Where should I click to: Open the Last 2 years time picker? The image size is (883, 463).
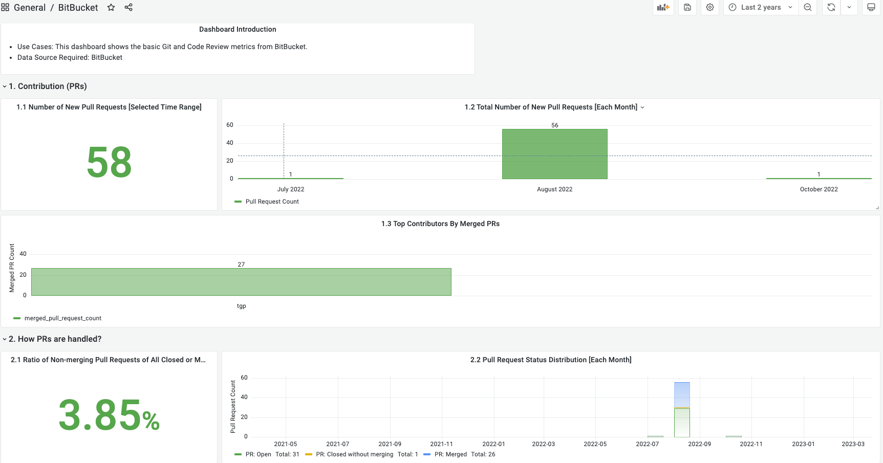[761, 7]
